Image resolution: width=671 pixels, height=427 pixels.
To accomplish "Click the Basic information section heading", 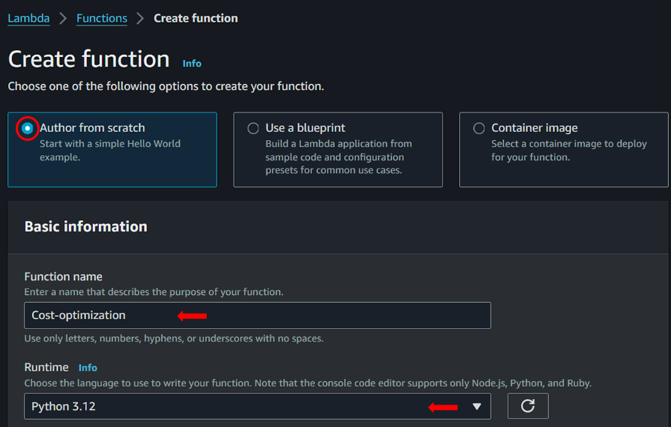I will tap(86, 226).
